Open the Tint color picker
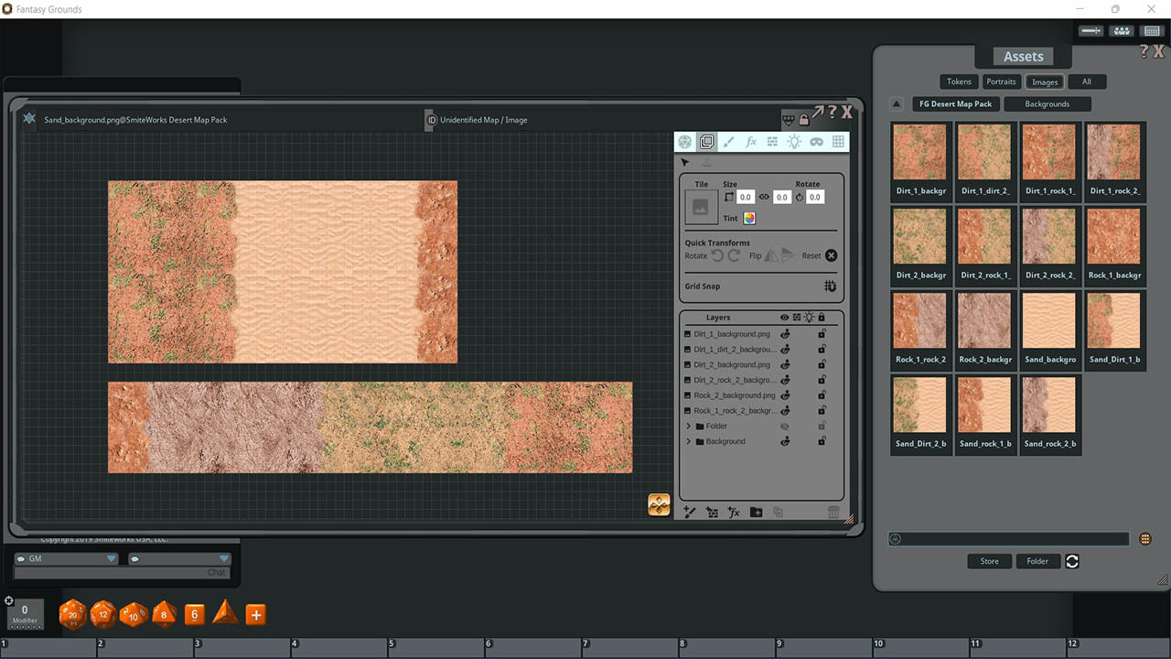This screenshot has height=659, width=1171. pos(749,218)
